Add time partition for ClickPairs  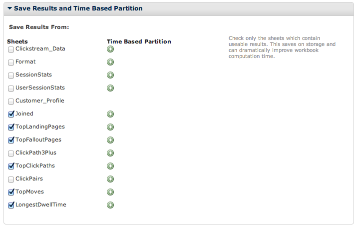click(110, 179)
